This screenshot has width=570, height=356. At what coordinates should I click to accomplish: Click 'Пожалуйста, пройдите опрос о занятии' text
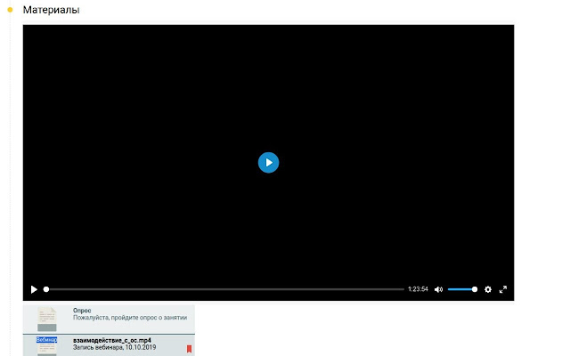[x=130, y=318]
